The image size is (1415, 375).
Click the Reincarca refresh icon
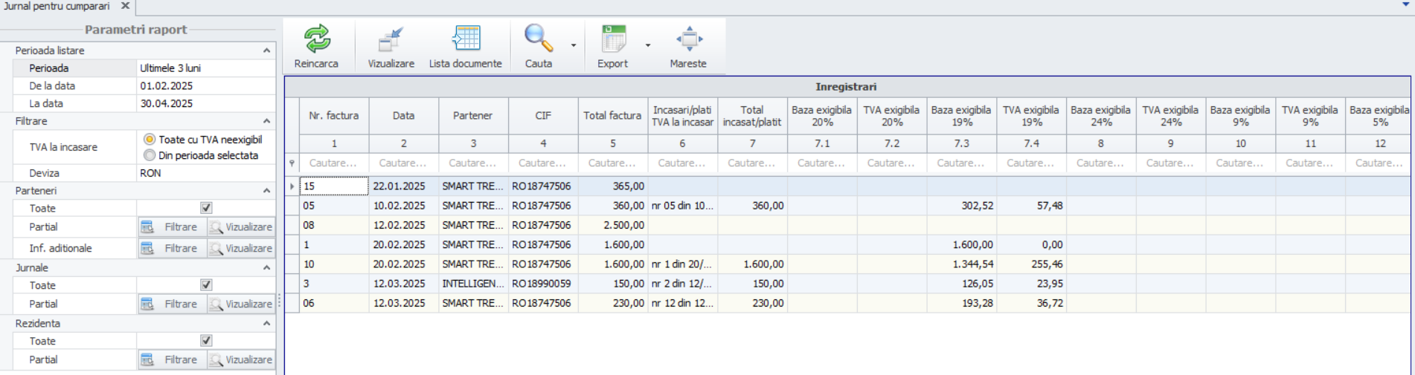[x=316, y=39]
